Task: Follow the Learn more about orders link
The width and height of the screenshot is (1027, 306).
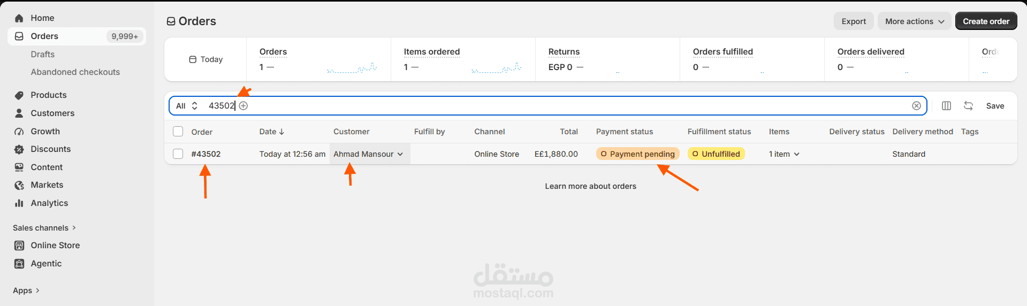Action: pyautogui.click(x=590, y=186)
